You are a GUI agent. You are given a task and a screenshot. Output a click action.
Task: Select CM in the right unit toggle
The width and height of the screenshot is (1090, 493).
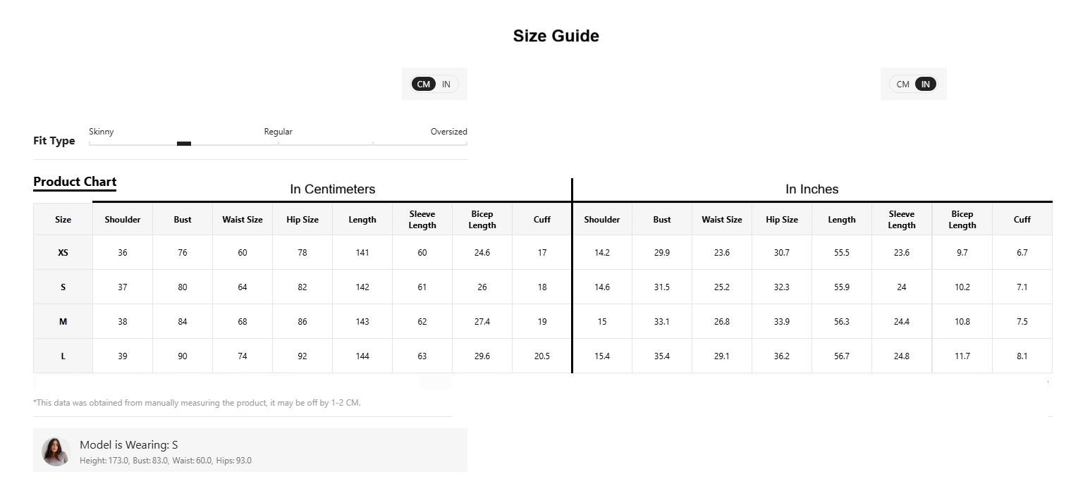click(x=903, y=85)
